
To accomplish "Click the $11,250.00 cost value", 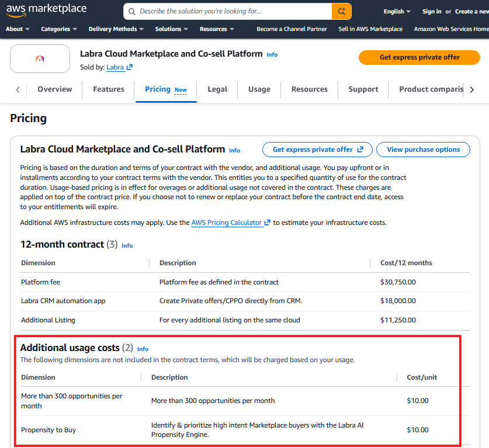I will (x=398, y=320).
